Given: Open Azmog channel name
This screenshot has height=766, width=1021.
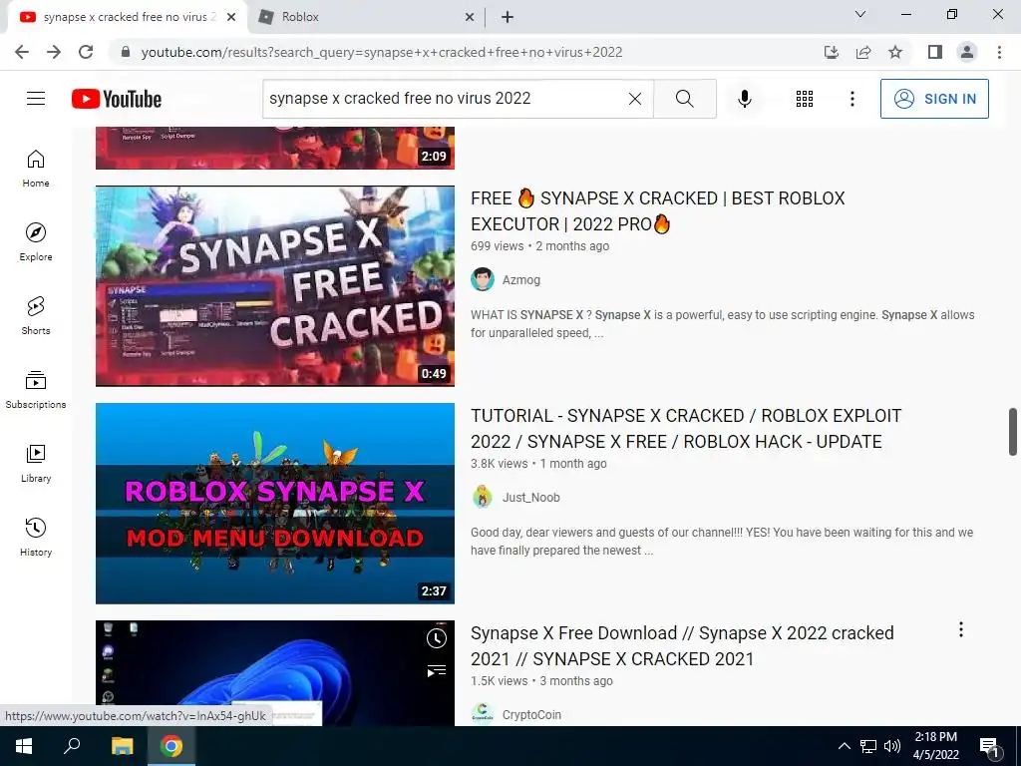Looking at the screenshot, I should [x=520, y=280].
